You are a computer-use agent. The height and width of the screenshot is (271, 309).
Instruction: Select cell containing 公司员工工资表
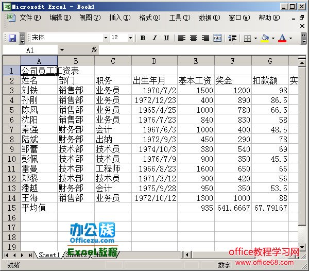[39, 71]
